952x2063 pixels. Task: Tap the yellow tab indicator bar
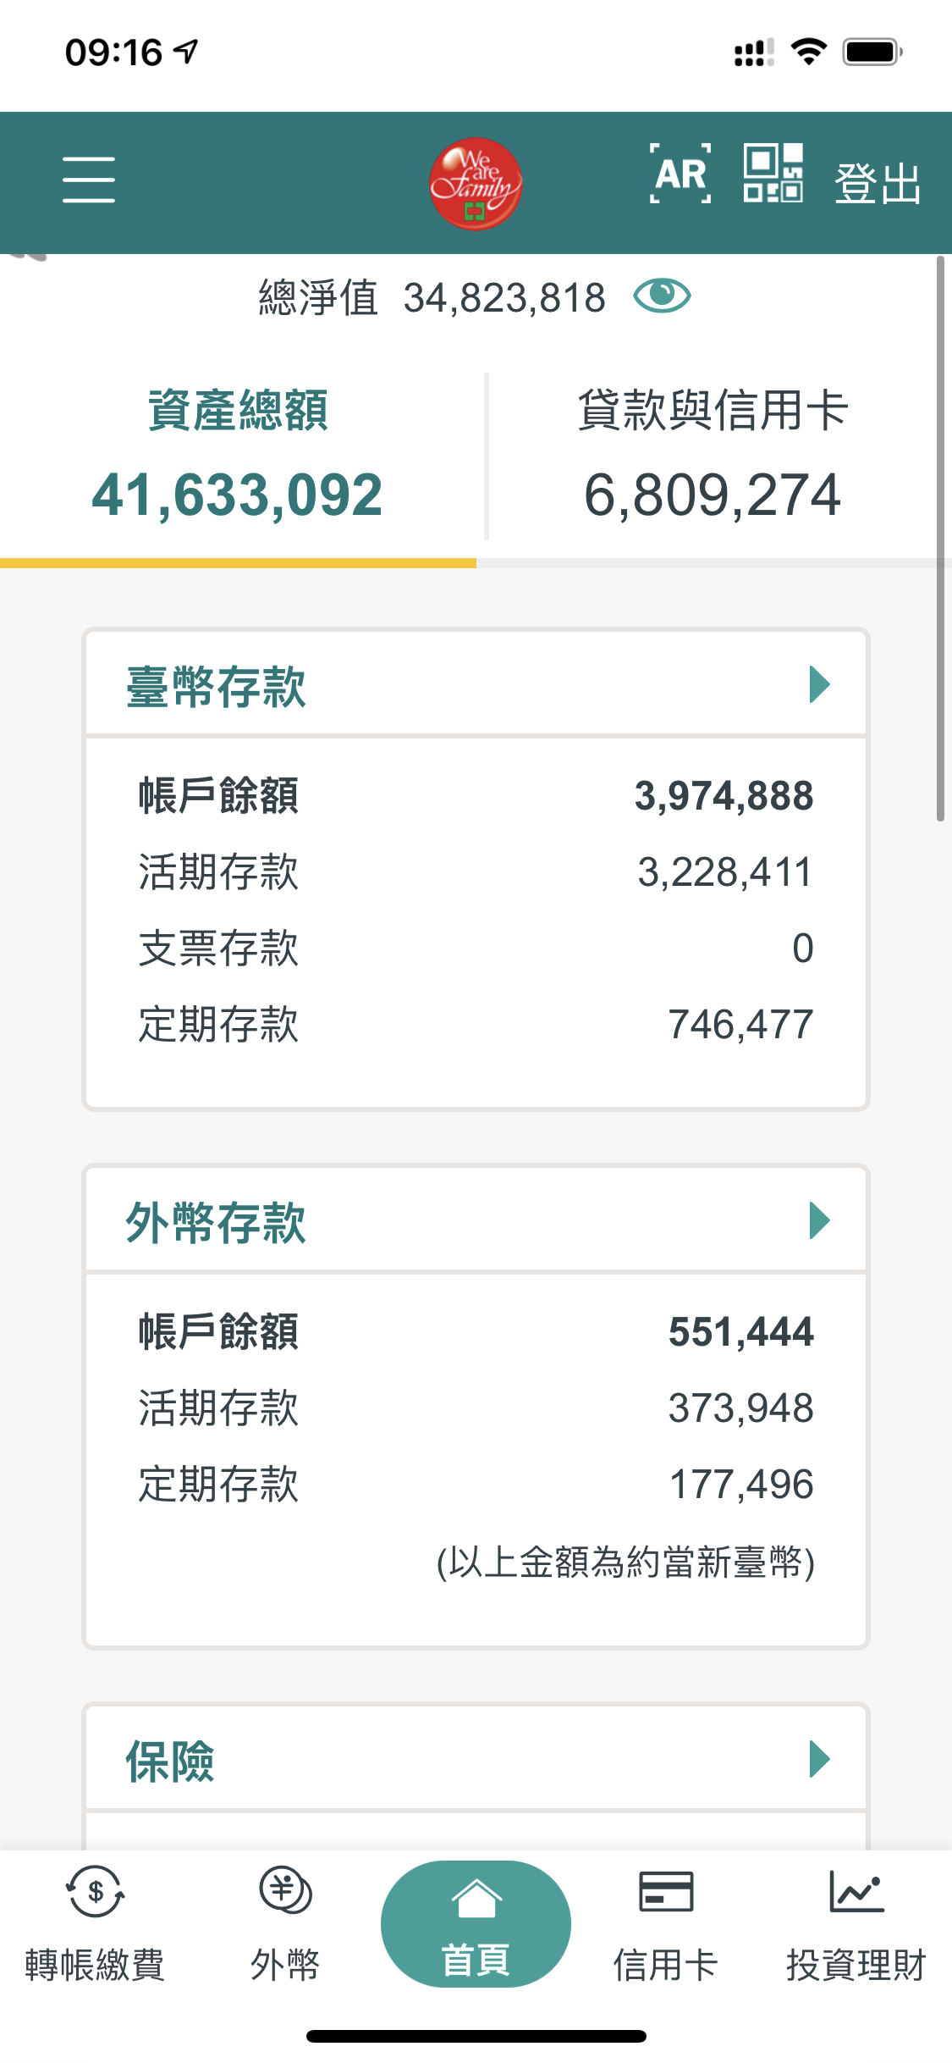[x=238, y=563]
